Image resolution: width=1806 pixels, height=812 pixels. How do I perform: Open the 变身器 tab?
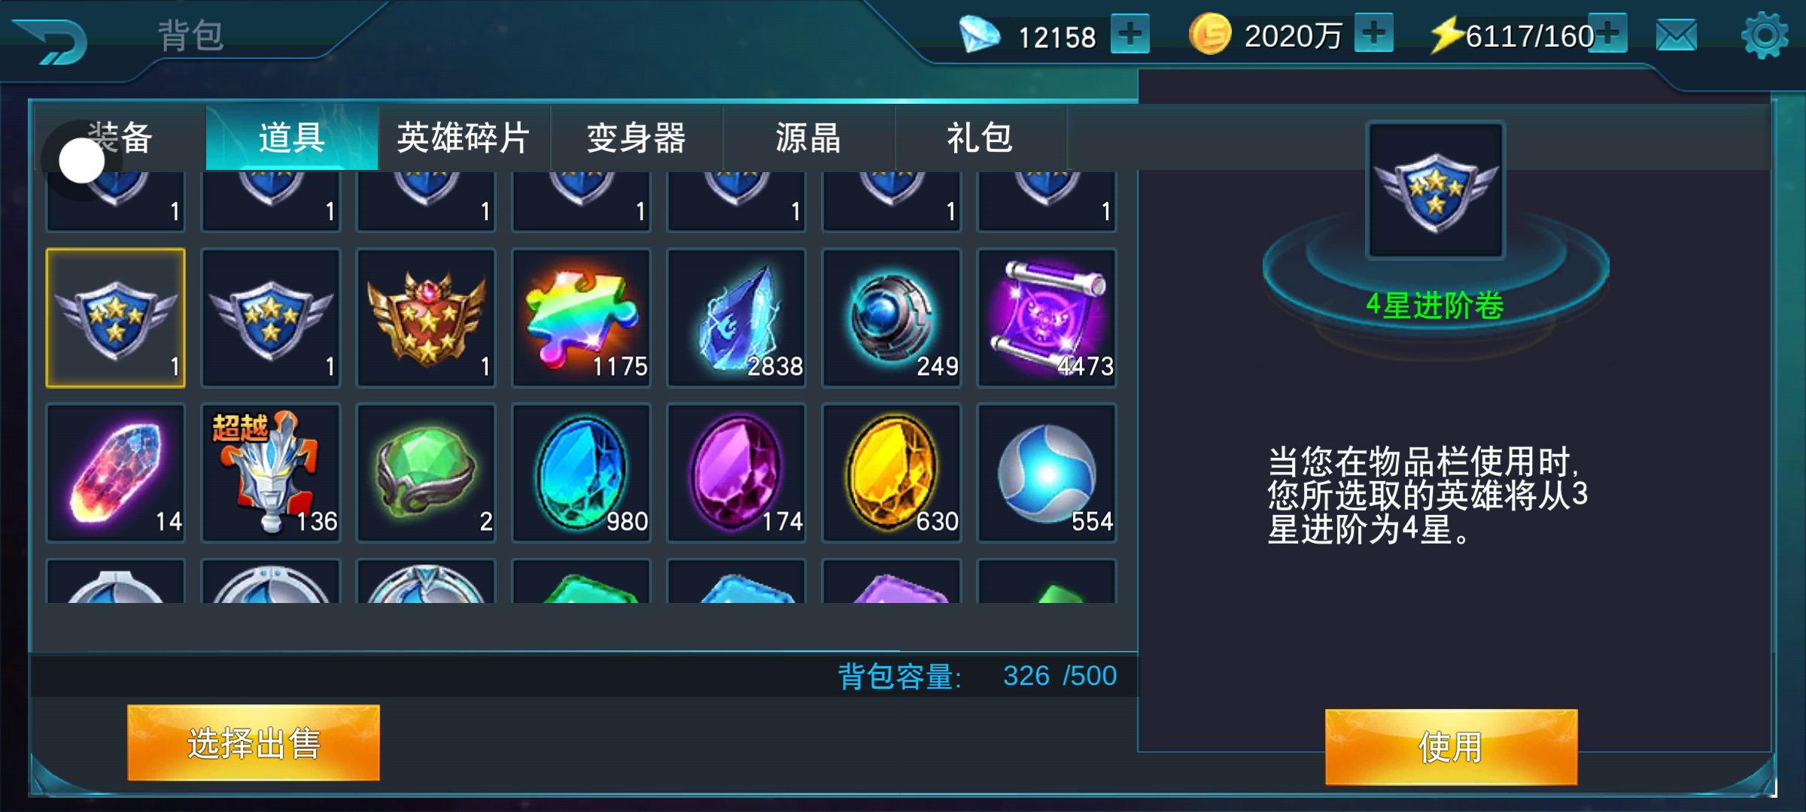636,138
